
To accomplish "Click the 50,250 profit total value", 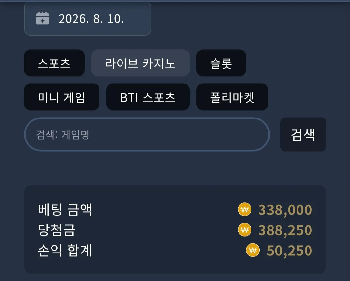I will (289, 251).
